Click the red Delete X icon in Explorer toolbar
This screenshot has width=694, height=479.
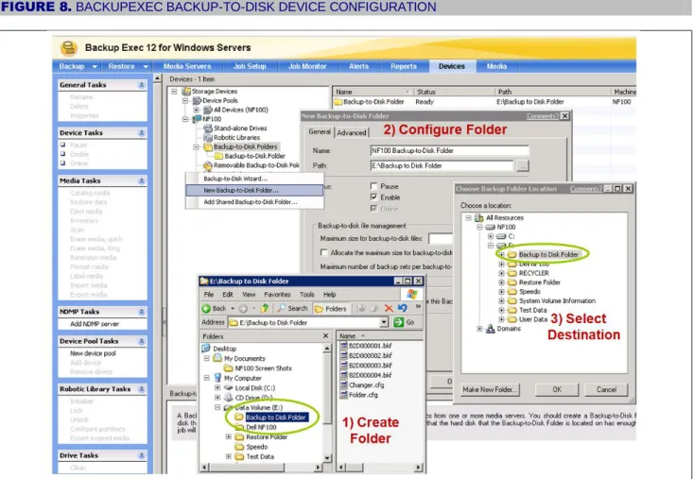(389, 308)
